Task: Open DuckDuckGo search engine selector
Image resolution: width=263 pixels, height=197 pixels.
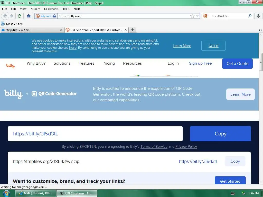Action: coord(206,16)
